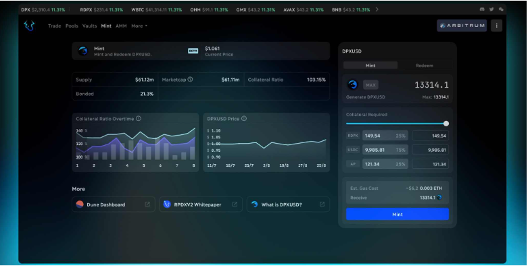Click Collateral Ratio Overtime info icon
Viewport: 528px width, 266px height.
coord(139,118)
